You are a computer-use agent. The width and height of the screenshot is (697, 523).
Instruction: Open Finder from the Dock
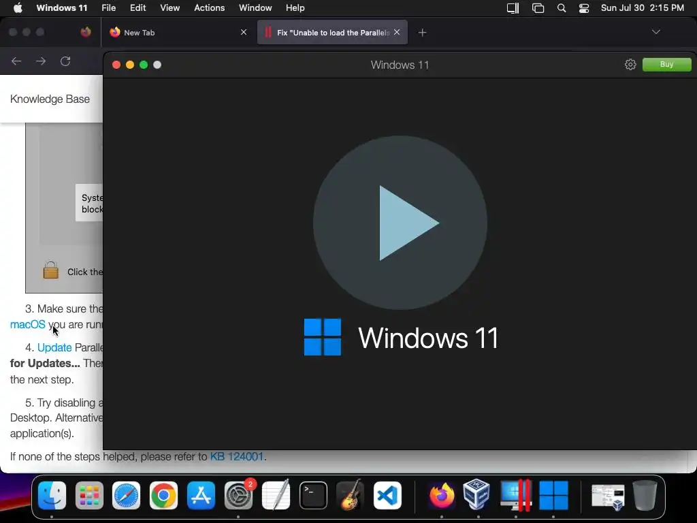click(x=52, y=495)
